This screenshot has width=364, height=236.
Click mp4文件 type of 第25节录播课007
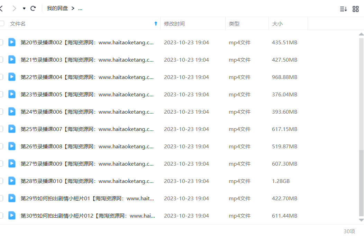[239, 129]
